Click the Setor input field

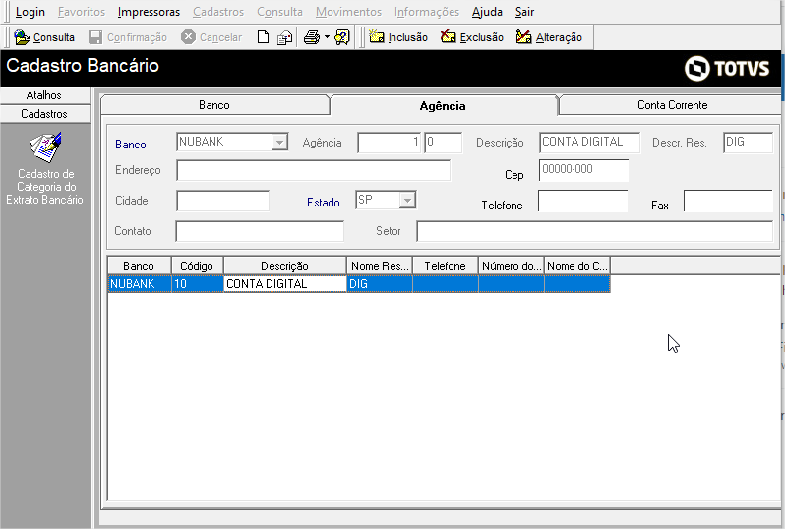[595, 231]
